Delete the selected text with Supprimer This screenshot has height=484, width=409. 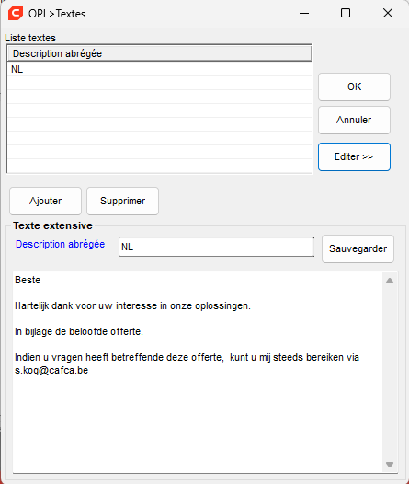tap(122, 201)
